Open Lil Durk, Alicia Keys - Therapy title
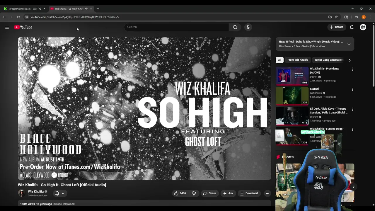This screenshot has width=375, height=211. (329, 110)
